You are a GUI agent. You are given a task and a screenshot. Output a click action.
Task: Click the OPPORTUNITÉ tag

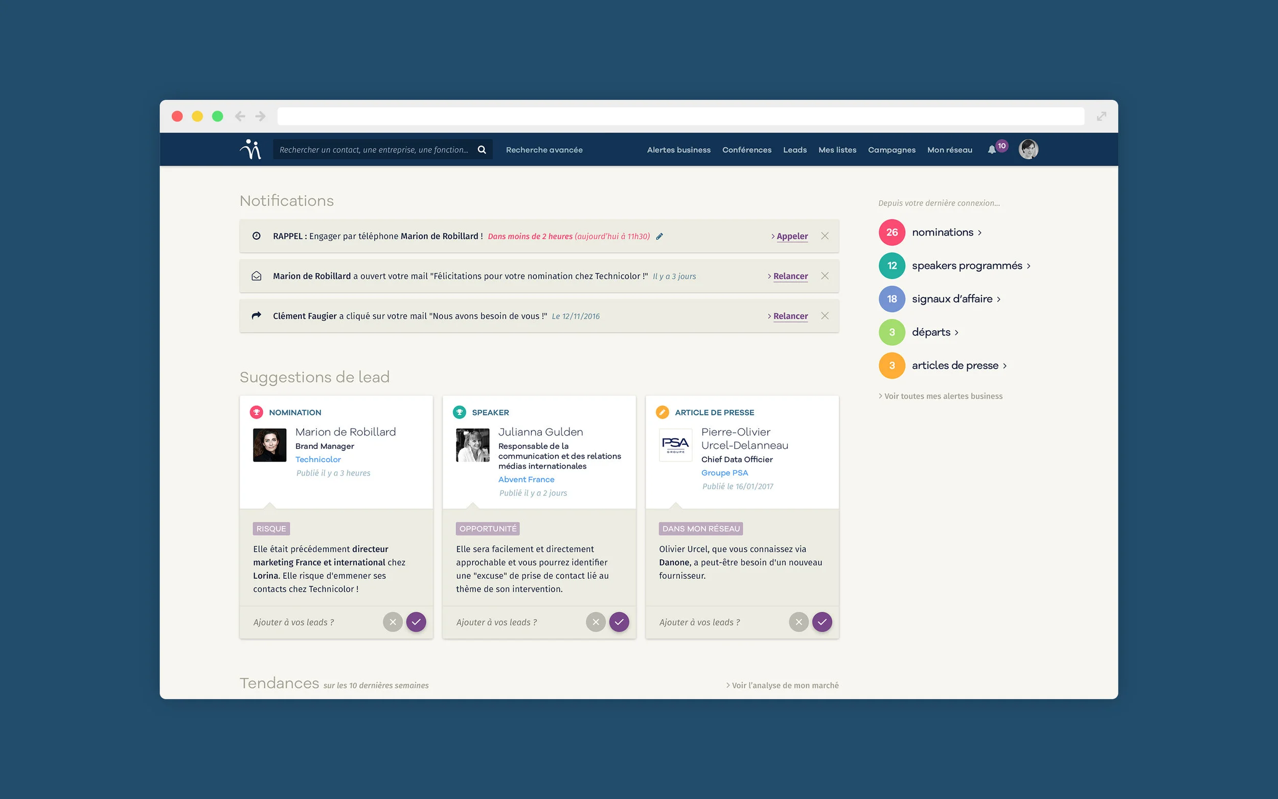click(488, 529)
